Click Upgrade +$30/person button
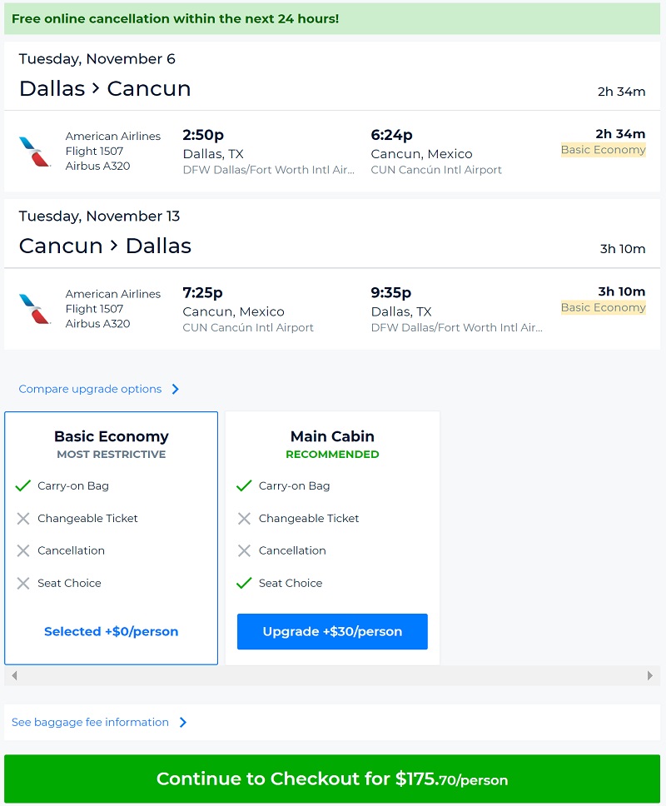This screenshot has width=666, height=806. (x=332, y=632)
